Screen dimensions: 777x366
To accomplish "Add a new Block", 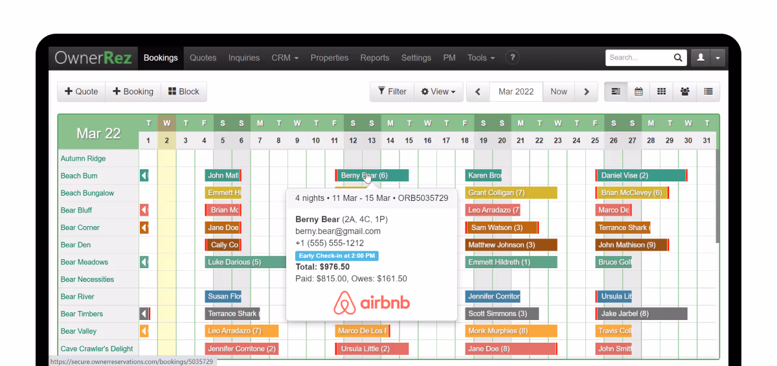I will pyautogui.click(x=184, y=91).
